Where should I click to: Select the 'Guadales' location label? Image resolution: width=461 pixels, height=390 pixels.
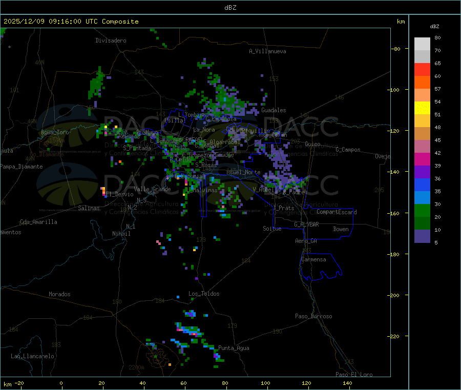pos(274,110)
